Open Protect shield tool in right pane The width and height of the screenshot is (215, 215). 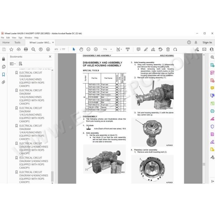(x=212, y=126)
